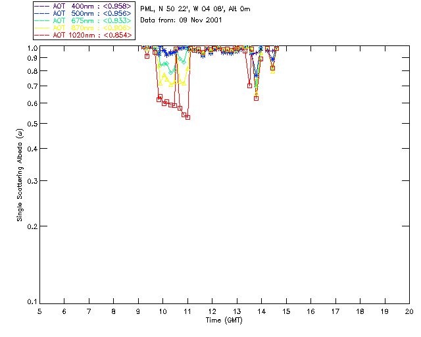Click the x-axis label 17
The height and width of the screenshot is (337, 421).
pyautogui.click(x=335, y=311)
